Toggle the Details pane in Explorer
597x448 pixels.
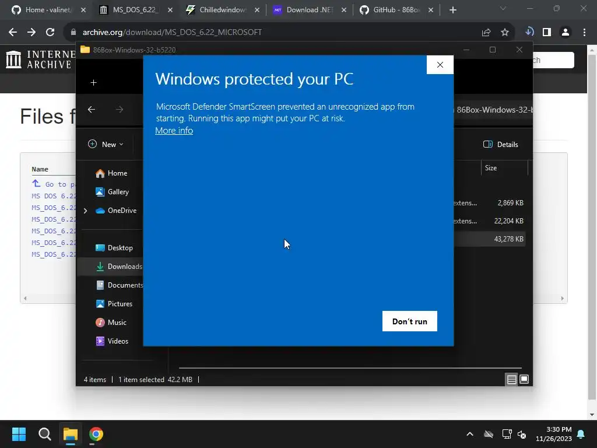pos(501,145)
